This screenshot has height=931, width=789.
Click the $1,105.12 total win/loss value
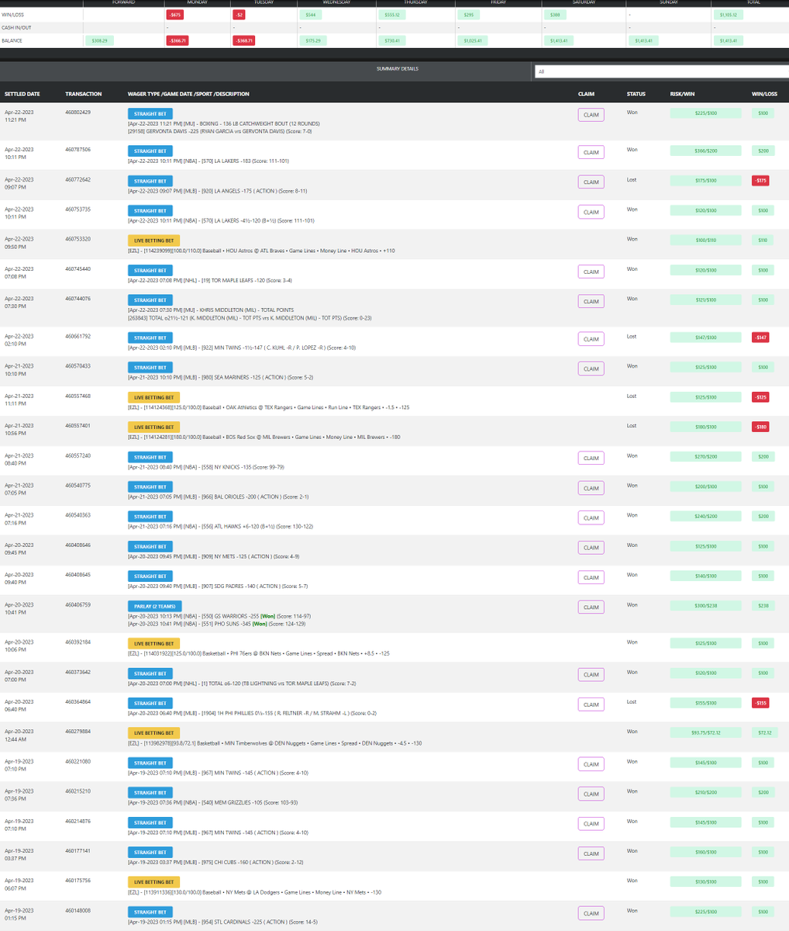tap(729, 15)
